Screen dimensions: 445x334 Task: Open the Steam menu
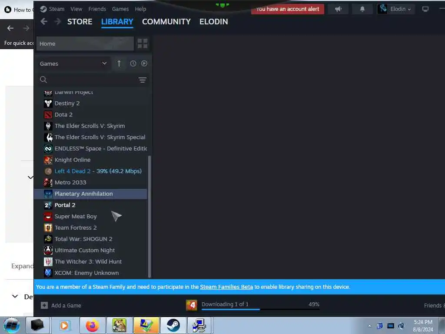coord(56,9)
